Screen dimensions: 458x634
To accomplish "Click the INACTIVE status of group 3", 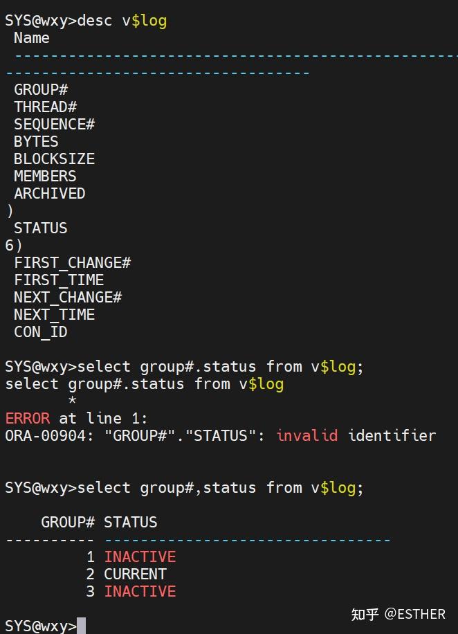I will [x=140, y=591].
